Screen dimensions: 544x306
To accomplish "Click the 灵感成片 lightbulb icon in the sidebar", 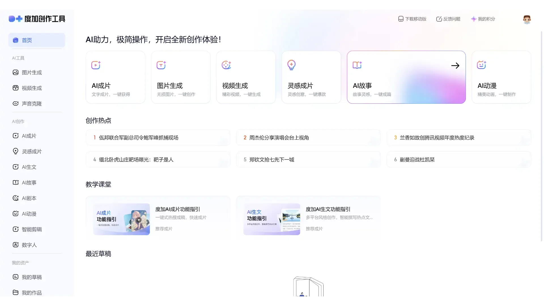I will tap(16, 151).
